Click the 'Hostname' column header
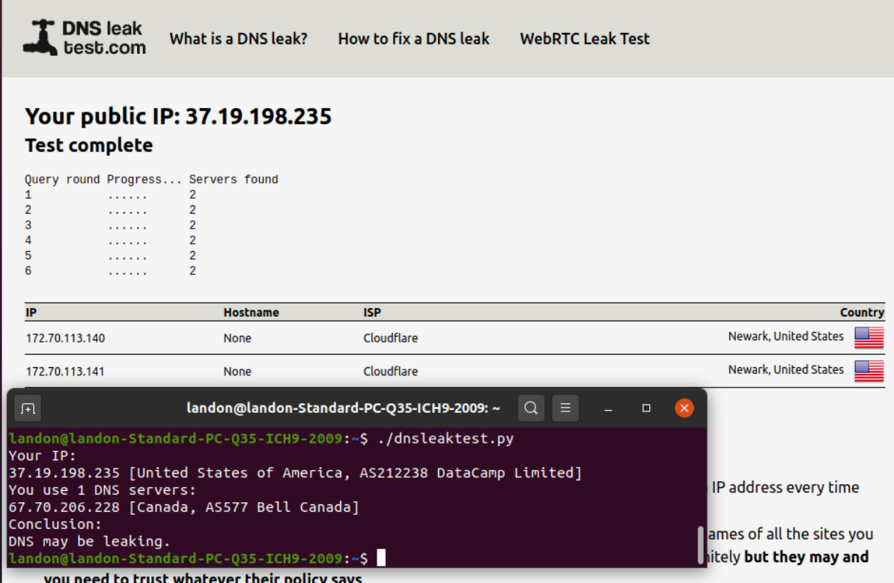The image size is (894, 583). [251, 312]
